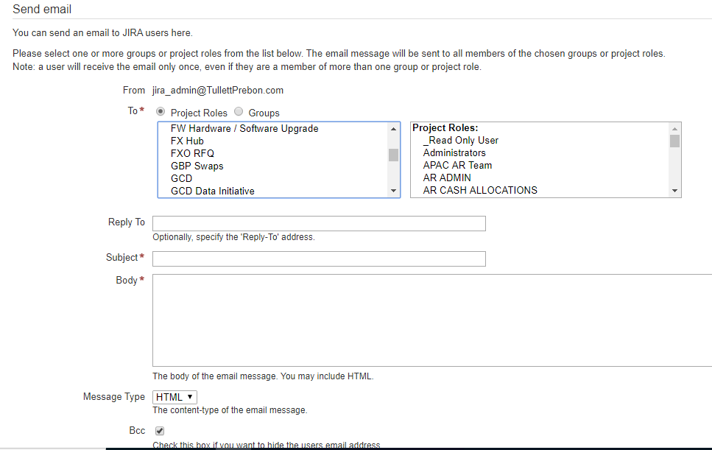Select 'APAC AR Team' project role
The height and width of the screenshot is (450, 712).
(x=457, y=165)
